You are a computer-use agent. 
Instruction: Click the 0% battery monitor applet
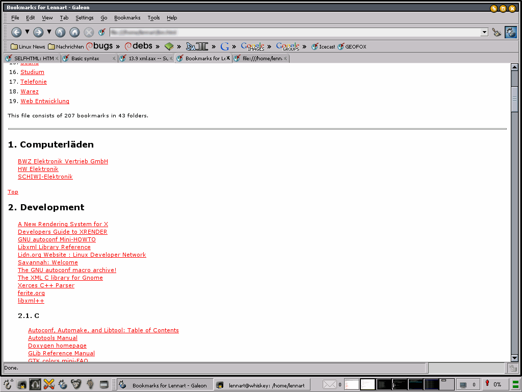point(494,385)
